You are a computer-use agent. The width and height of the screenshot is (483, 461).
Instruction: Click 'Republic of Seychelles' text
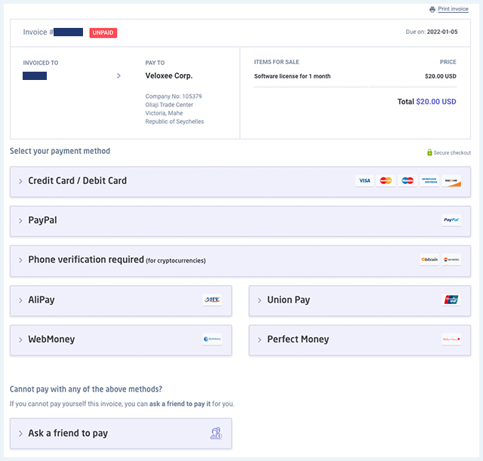[x=174, y=121]
